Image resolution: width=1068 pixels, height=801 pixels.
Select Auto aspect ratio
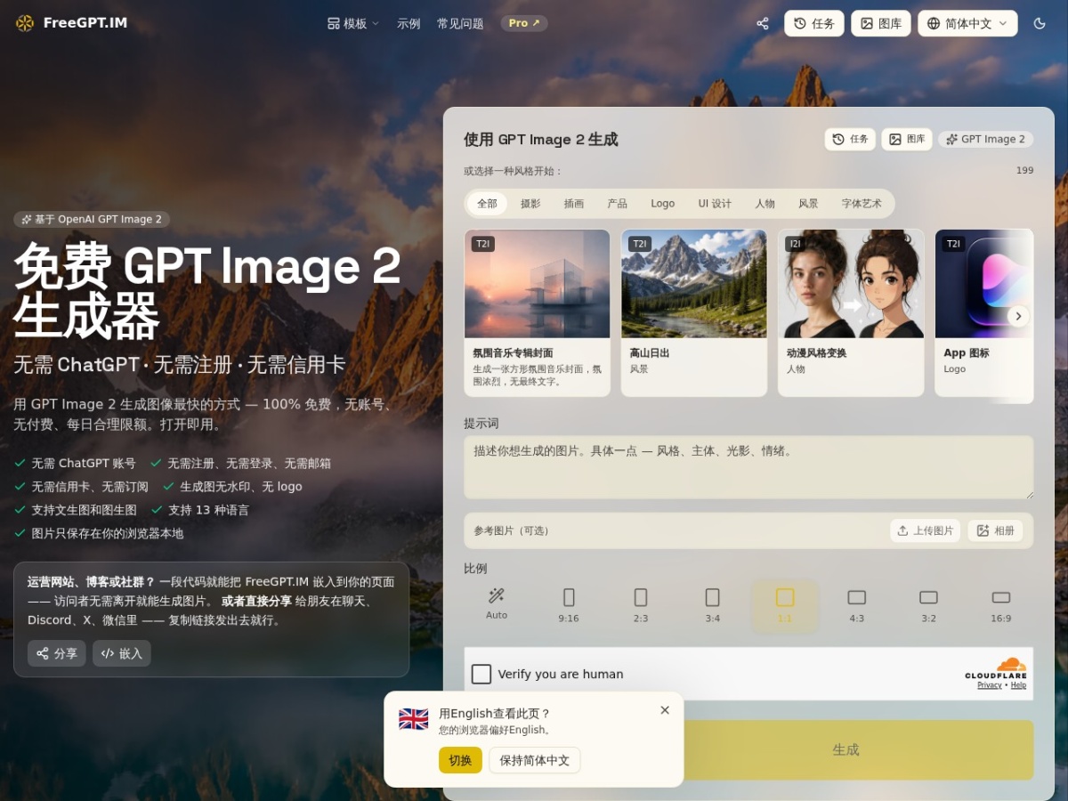[x=497, y=605]
